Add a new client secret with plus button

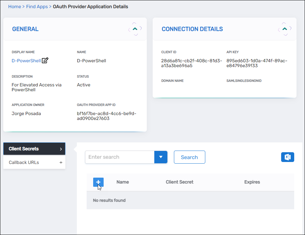(98, 183)
